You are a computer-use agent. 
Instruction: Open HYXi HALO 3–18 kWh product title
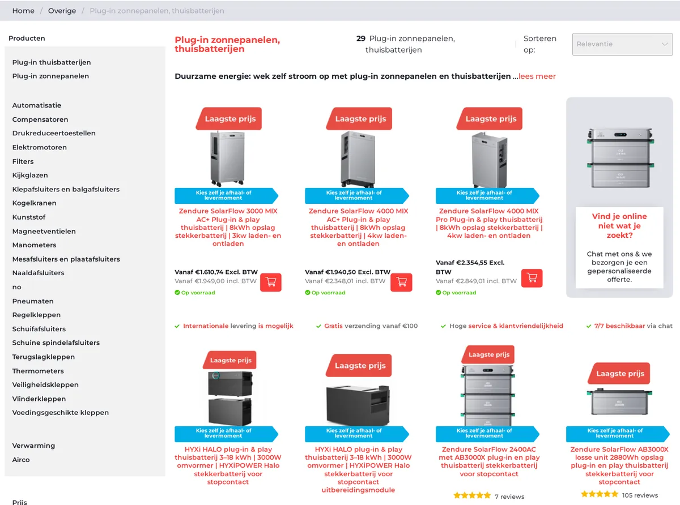228,465
